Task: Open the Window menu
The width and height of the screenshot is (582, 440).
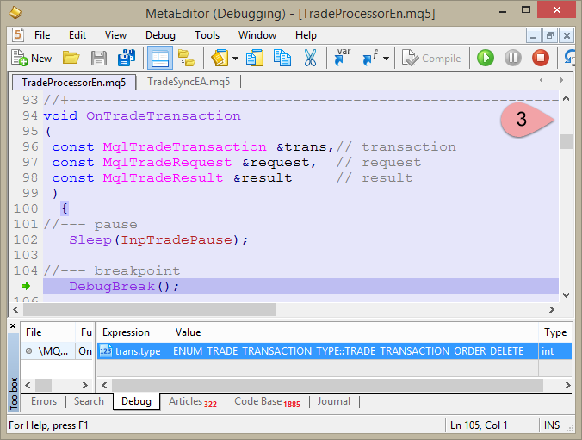Action: (257, 35)
